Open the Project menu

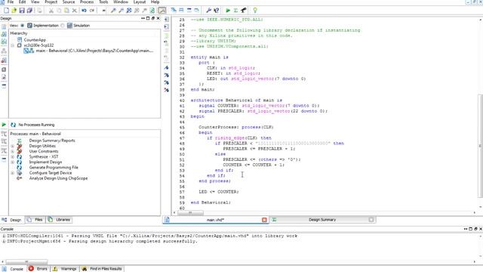click(51, 2)
